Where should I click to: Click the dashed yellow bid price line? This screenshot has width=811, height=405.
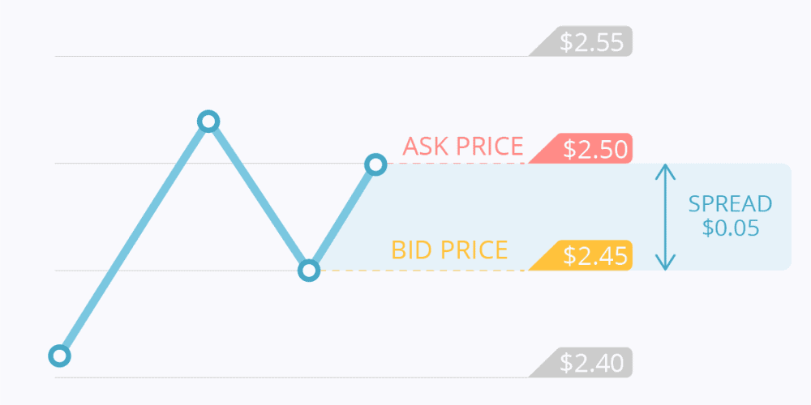point(424,271)
